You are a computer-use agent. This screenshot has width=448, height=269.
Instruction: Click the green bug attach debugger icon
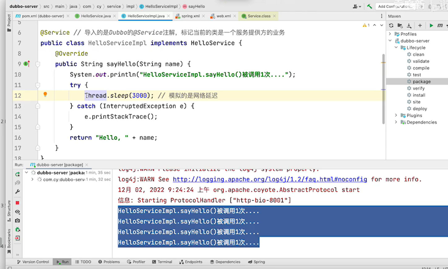coord(17,230)
